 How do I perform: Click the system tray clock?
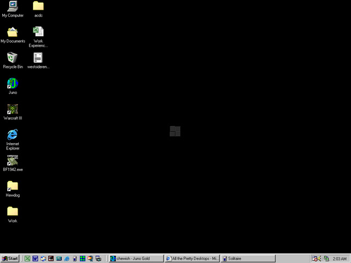[339, 258]
